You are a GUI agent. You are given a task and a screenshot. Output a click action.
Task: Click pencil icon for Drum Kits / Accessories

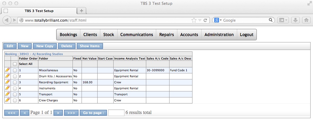[7, 76]
